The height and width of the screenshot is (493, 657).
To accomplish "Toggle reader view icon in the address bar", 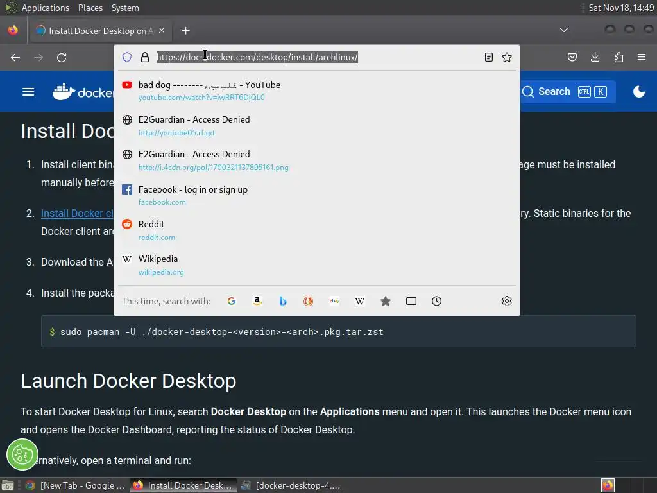I will [x=488, y=57].
